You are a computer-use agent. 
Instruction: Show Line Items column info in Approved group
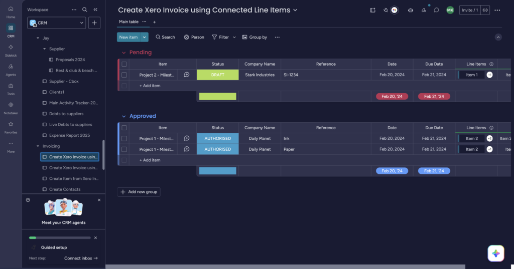(491, 128)
